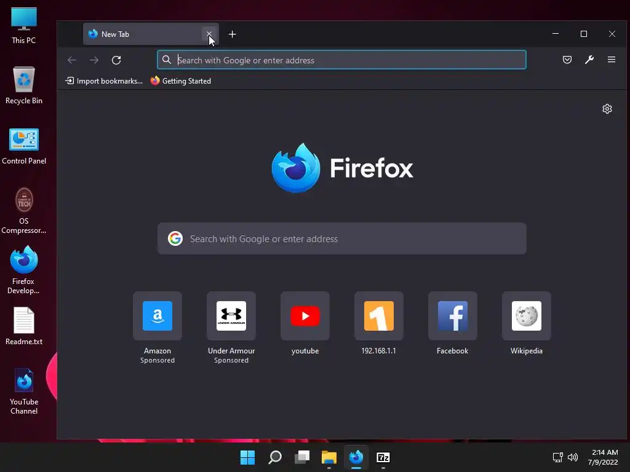
Task: Select Firefox Developer desktop shortcut
Action: 24,271
